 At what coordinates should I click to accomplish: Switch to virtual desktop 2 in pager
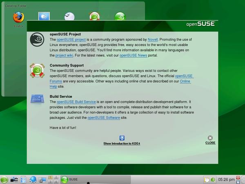(56, 177)
